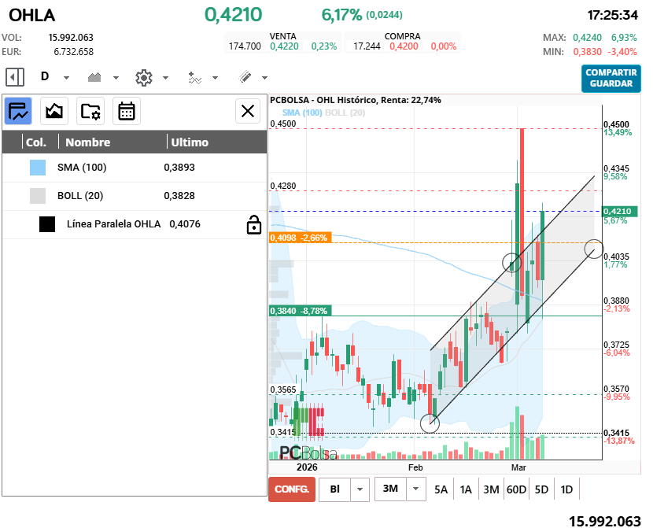This screenshot has width=653, height=528.
Task: Open the calendar icon in the panel
Action: click(x=127, y=111)
